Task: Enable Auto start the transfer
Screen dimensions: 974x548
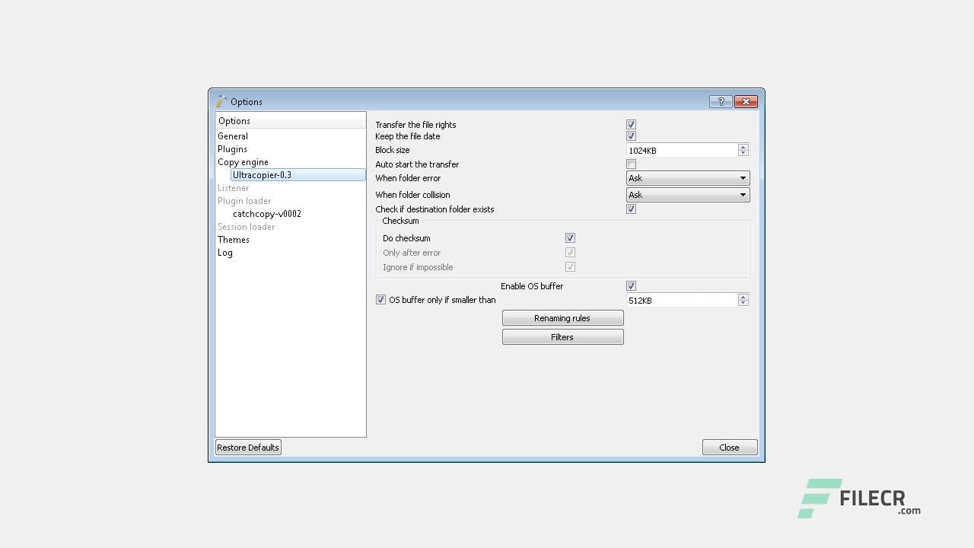Action: tap(631, 164)
